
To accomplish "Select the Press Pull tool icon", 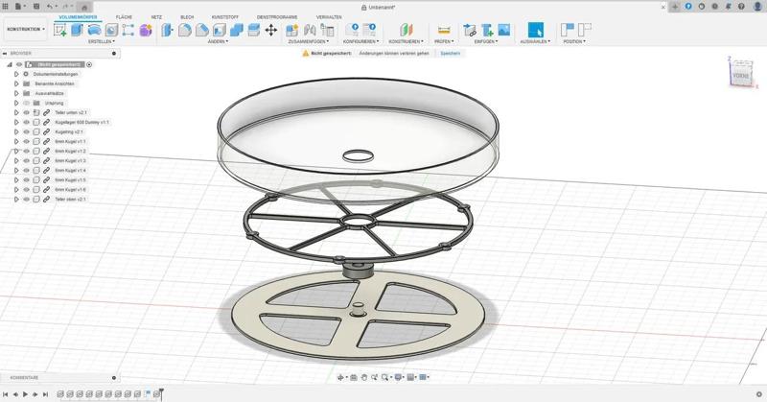I will click(167, 30).
